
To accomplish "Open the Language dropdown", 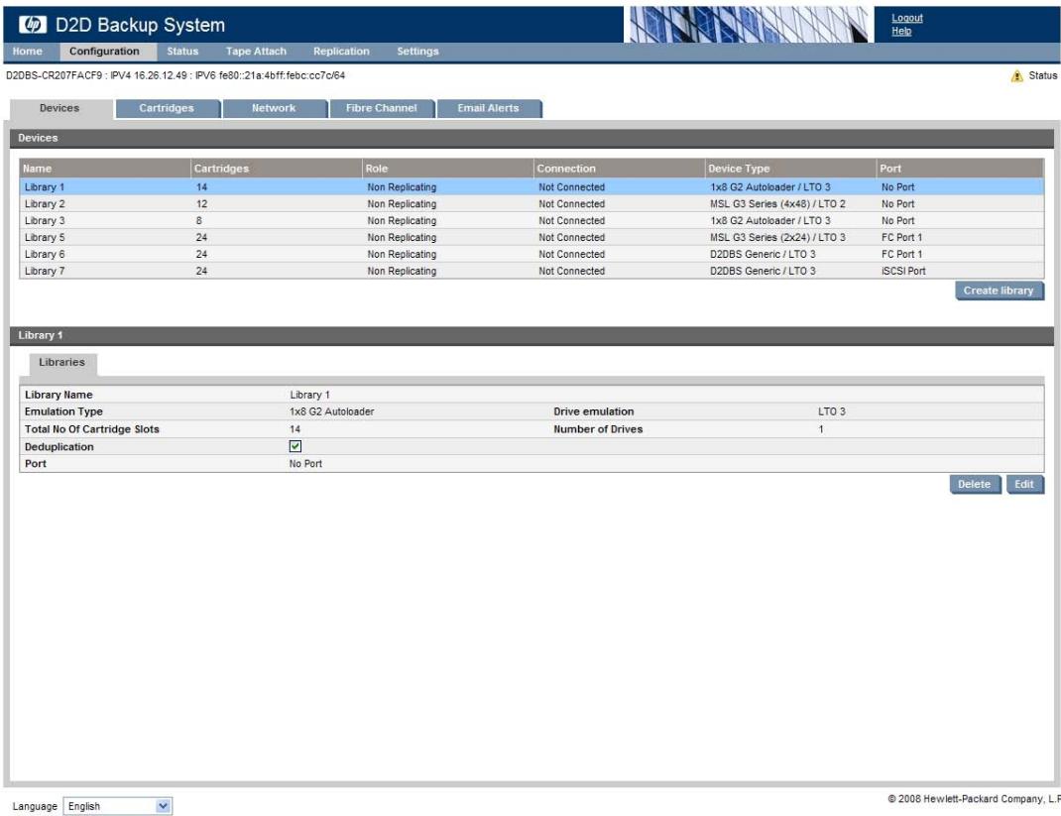I will [x=118, y=806].
